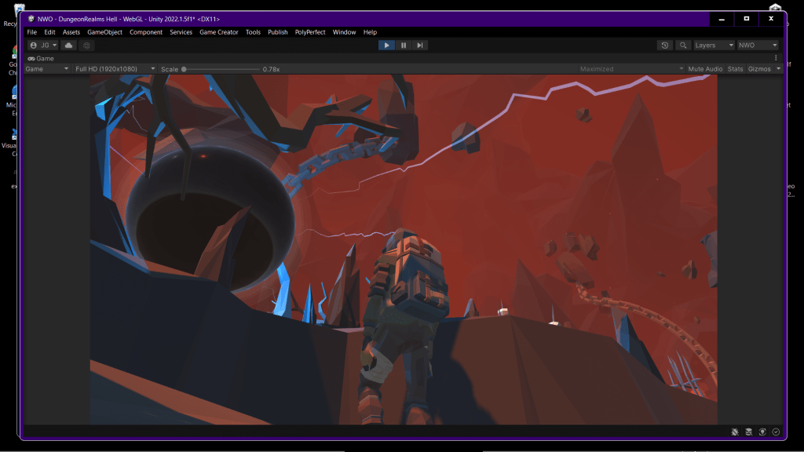804x452 pixels.
Task: Expand the Layers dropdown
Action: click(x=714, y=46)
